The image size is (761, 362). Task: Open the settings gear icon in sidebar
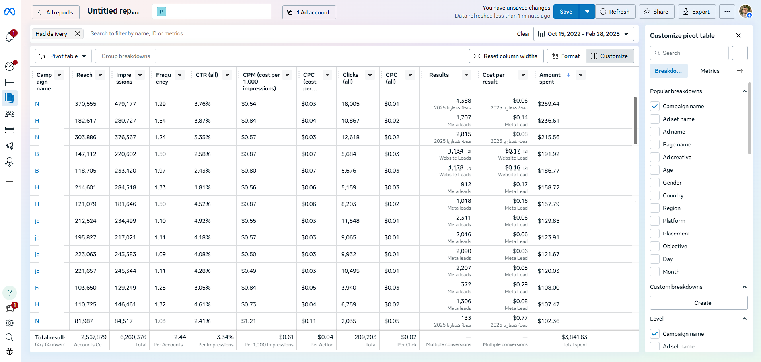click(x=10, y=323)
